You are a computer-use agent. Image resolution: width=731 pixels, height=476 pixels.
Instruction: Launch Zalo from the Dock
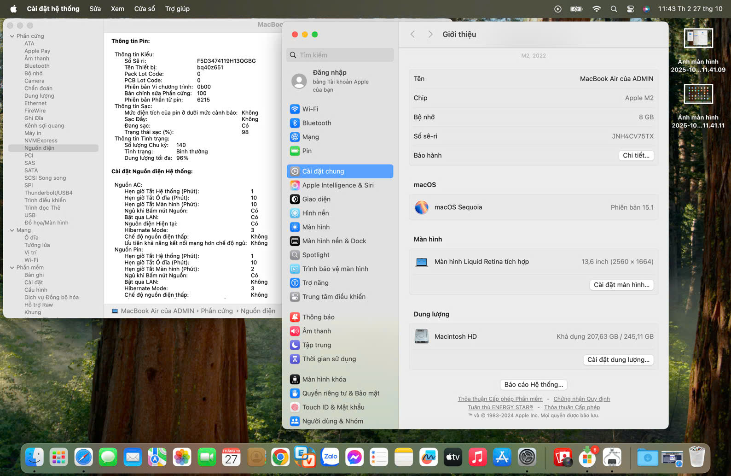tap(330, 457)
